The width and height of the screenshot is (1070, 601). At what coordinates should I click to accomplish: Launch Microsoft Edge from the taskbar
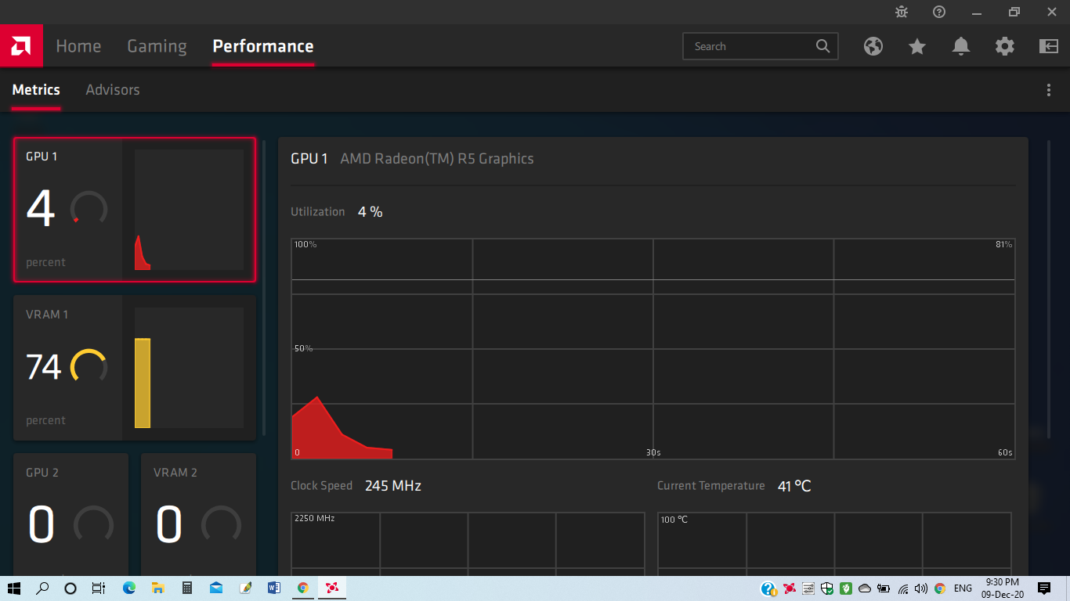[129, 588]
